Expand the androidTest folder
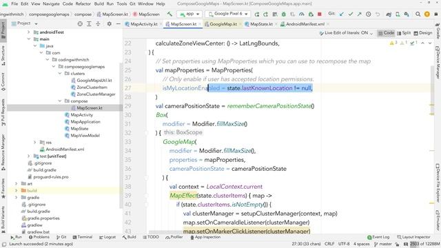 click(x=29, y=32)
